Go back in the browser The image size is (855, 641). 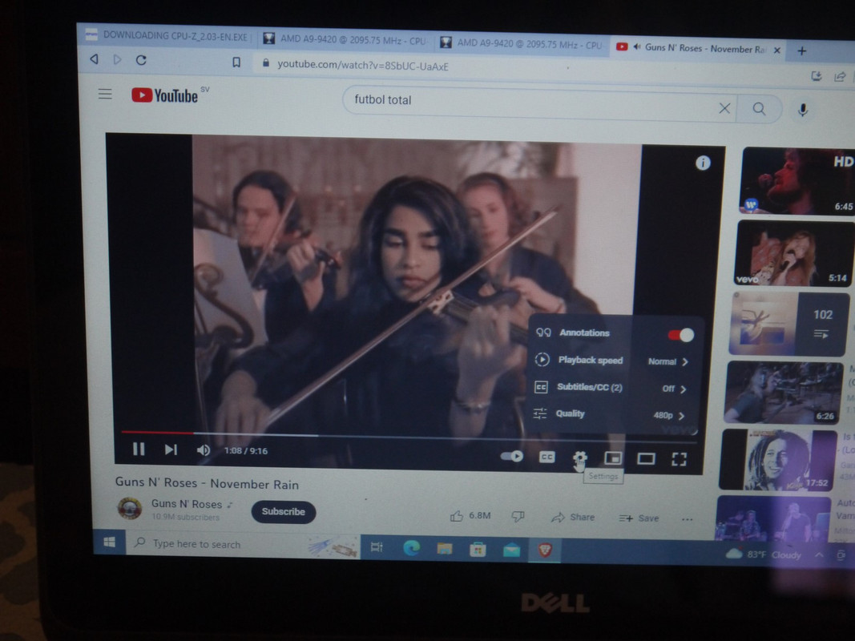94,58
